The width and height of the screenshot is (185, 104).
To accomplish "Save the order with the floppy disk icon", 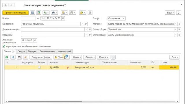I will point(32,13).
